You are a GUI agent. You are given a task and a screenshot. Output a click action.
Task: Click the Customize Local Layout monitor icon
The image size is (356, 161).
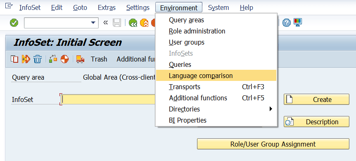(x=298, y=22)
